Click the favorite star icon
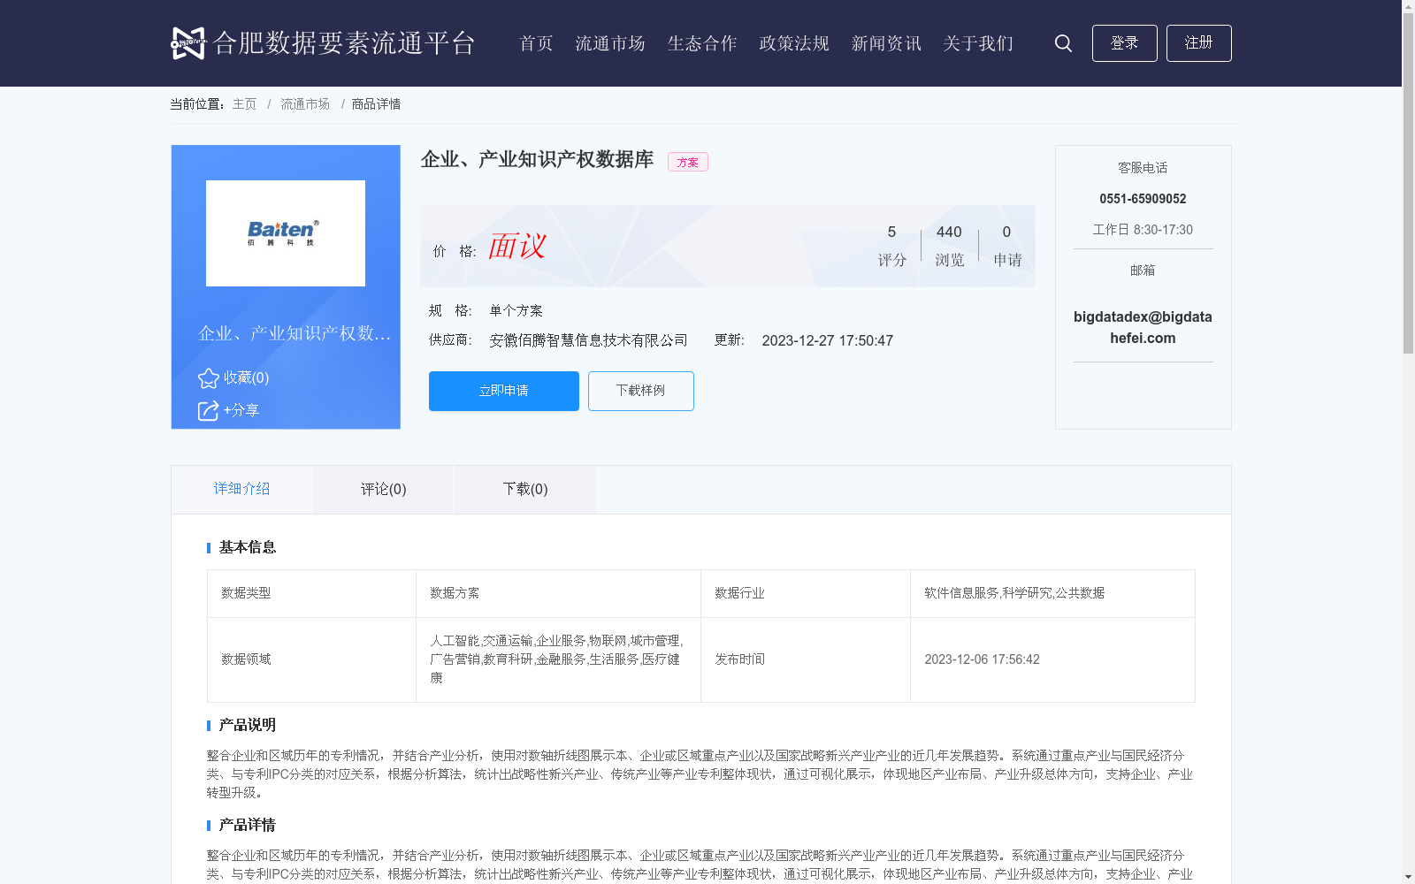Screen dimensions: 1415x884 tap(208, 378)
